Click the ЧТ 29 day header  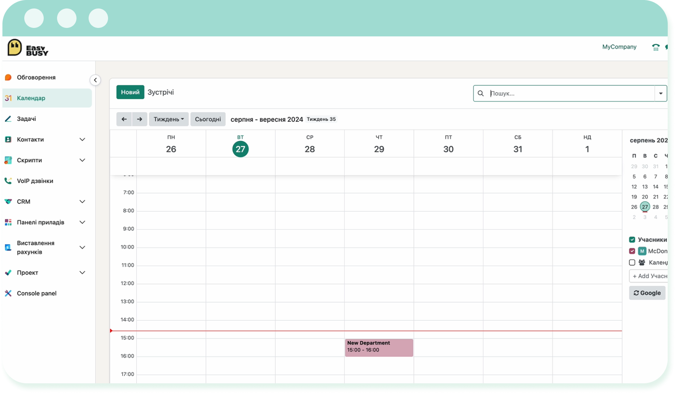coord(379,144)
